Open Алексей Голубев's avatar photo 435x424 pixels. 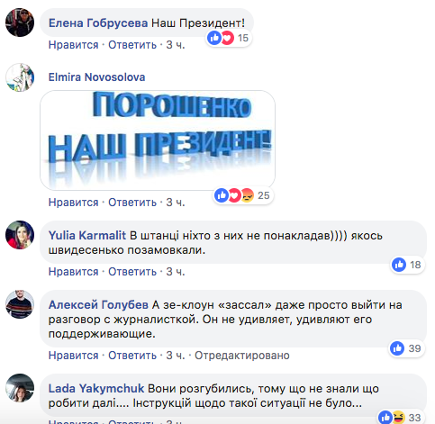(20, 304)
